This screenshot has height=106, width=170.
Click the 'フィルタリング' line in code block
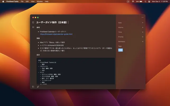coord(47,80)
